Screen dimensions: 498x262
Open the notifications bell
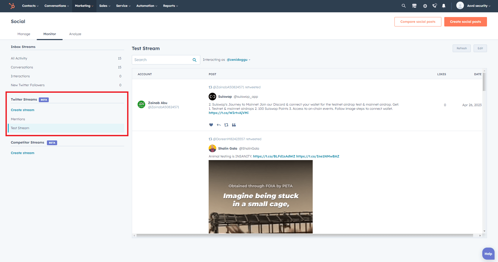[x=444, y=6]
